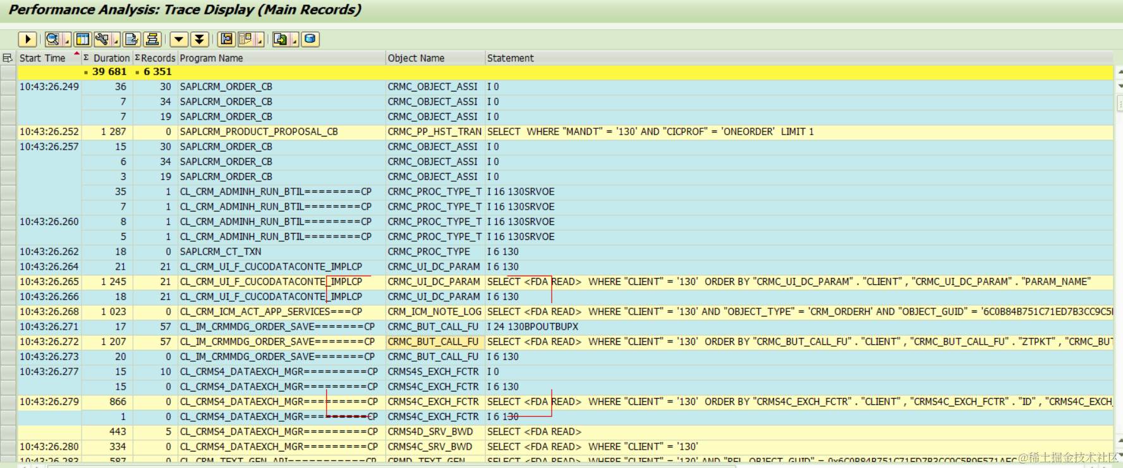Viewport: 1123px width, 468px height.
Task: Click the row selector for SAPLCRM_CT_TXN row
Action: click(8, 251)
